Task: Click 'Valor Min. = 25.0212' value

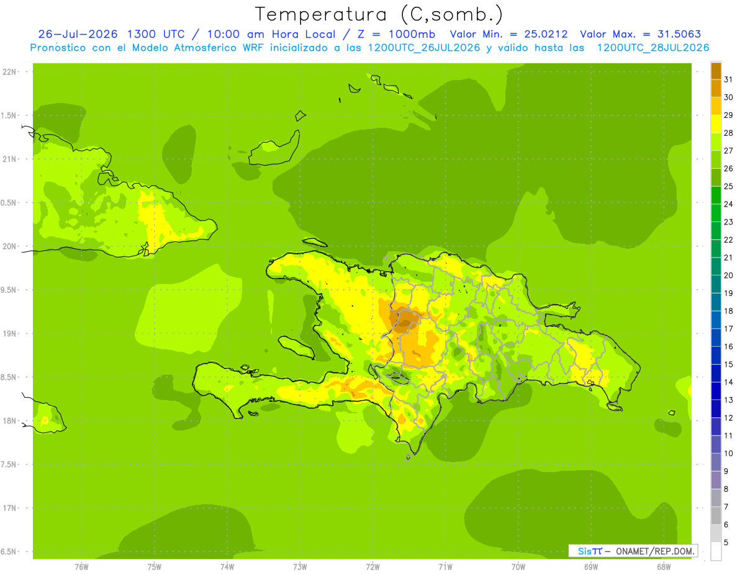Action: (x=509, y=34)
